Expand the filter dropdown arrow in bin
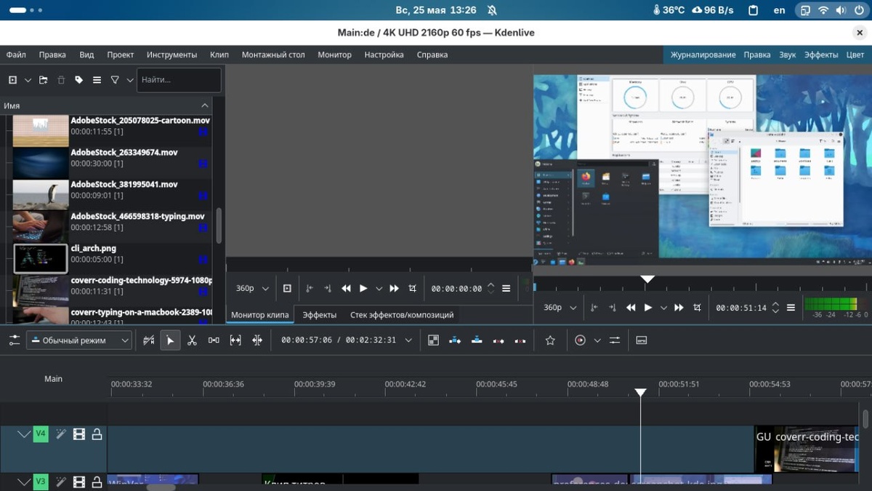872x491 pixels. [130, 80]
